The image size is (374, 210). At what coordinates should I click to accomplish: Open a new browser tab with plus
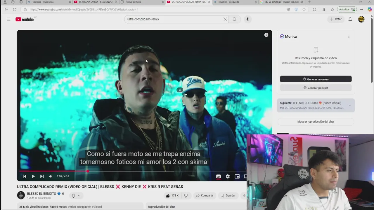(309, 2)
